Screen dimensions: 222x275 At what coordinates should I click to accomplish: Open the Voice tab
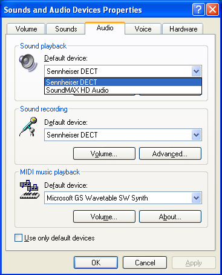point(143,29)
